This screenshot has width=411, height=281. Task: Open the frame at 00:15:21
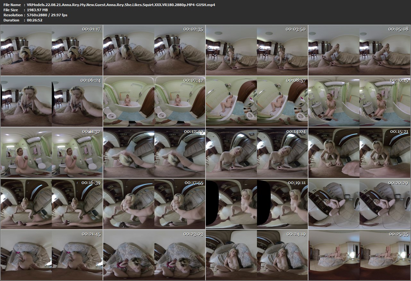click(x=359, y=153)
